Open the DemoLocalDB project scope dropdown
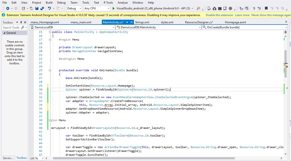This screenshot has width=291, height=161. point(72,27)
